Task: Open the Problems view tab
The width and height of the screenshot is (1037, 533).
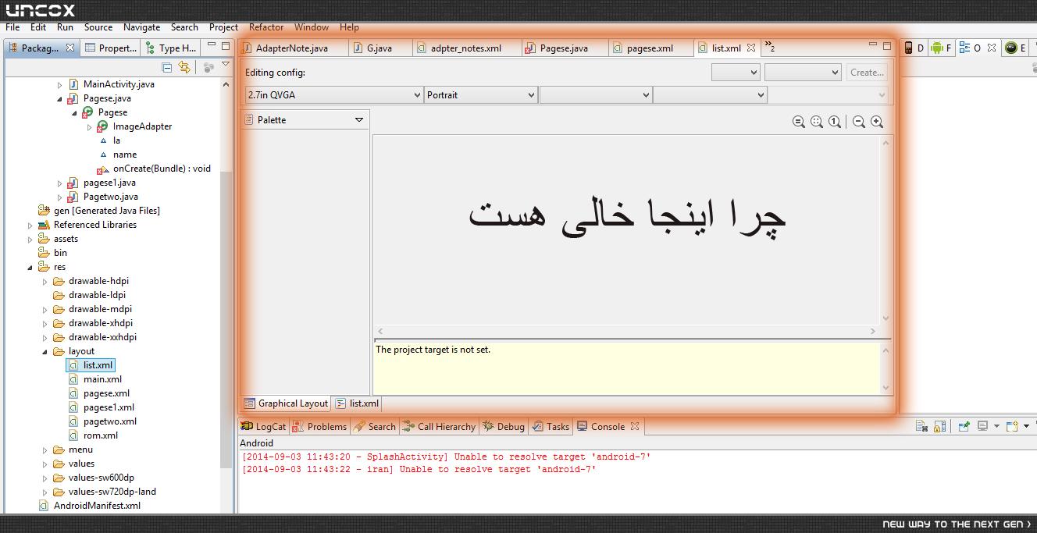Action: [x=320, y=426]
